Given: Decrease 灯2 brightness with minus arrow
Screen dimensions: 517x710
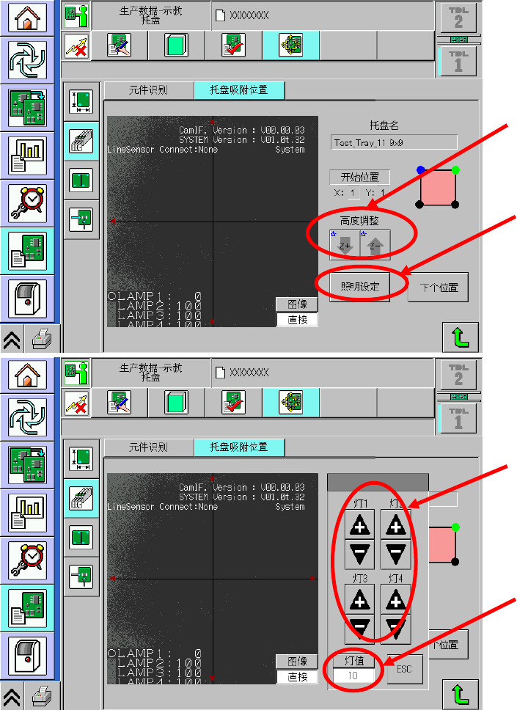Looking at the screenshot, I should pyautogui.click(x=396, y=555).
